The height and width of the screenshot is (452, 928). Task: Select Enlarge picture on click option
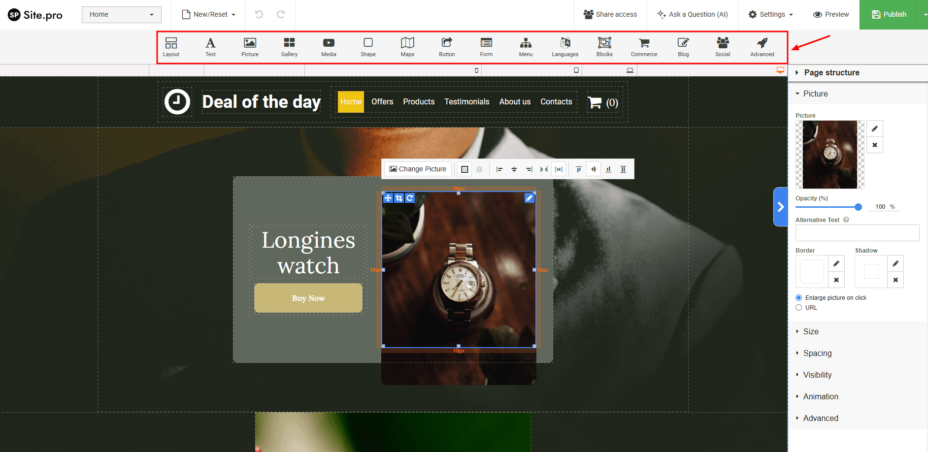pyautogui.click(x=799, y=298)
